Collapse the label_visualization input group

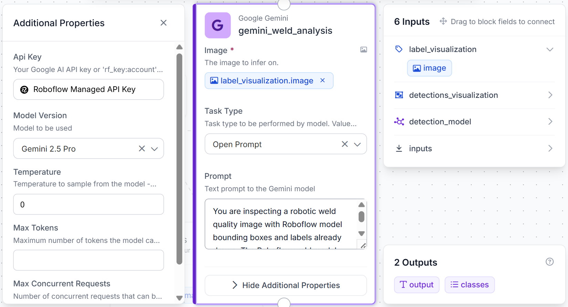tap(550, 49)
